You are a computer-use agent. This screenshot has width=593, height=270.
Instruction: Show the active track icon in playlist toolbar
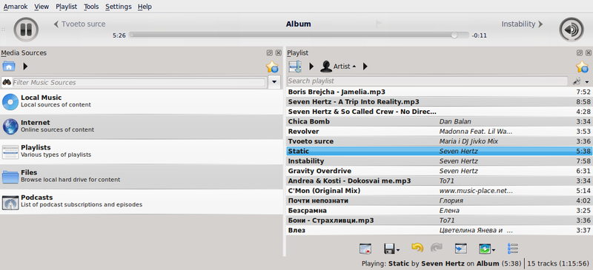pos(460,249)
